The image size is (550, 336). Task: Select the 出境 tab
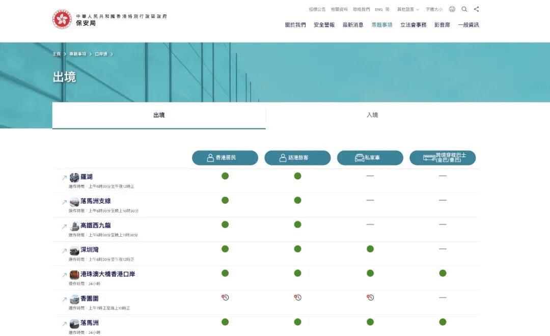[x=159, y=115]
